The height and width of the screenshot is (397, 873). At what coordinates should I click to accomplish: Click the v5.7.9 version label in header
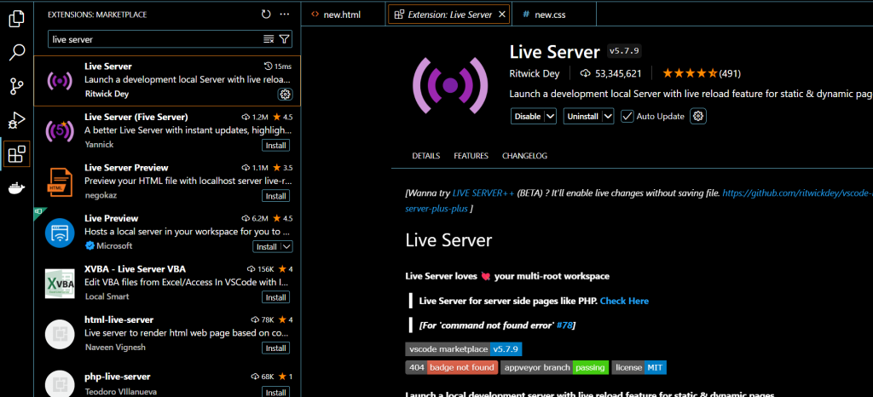(625, 51)
